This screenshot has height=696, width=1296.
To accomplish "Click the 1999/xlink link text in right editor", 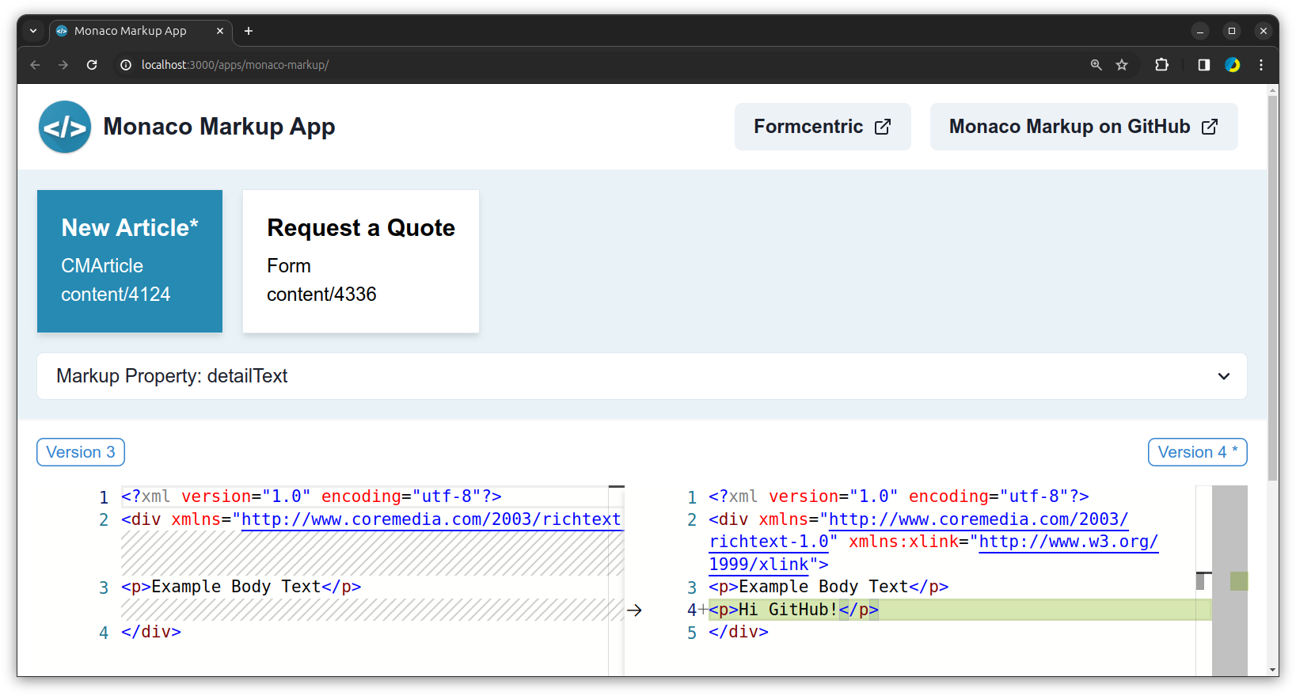I will click(758, 565).
